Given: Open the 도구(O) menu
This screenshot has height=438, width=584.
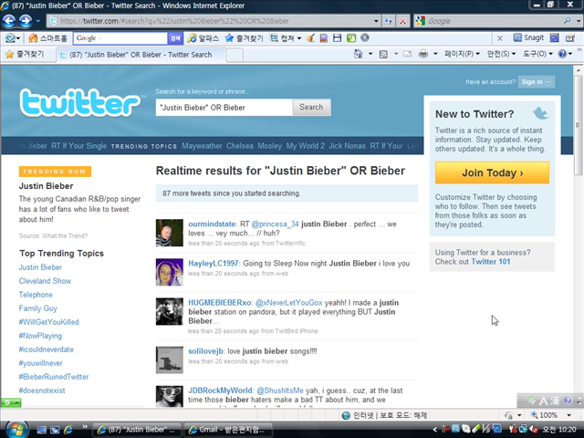Looking at the screenshot, I should click(537, 54).
